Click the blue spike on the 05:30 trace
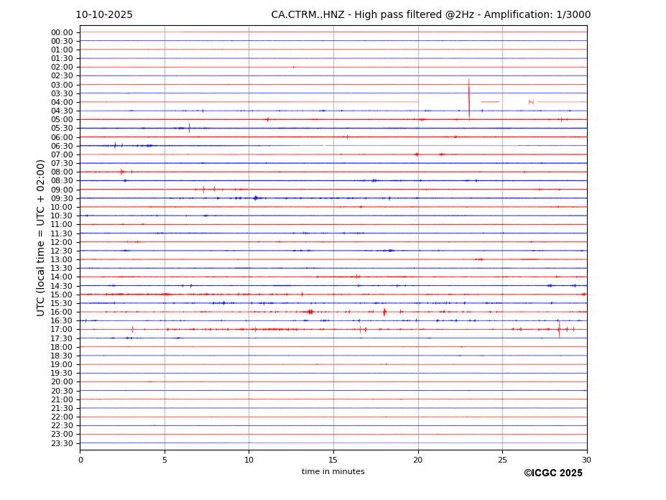 pyautogui.click(x=189, y=128)
